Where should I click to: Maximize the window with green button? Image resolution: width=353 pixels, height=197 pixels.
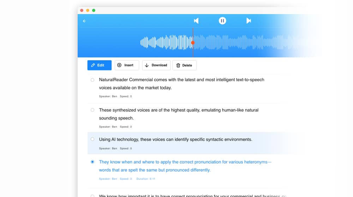pos(94,10)
